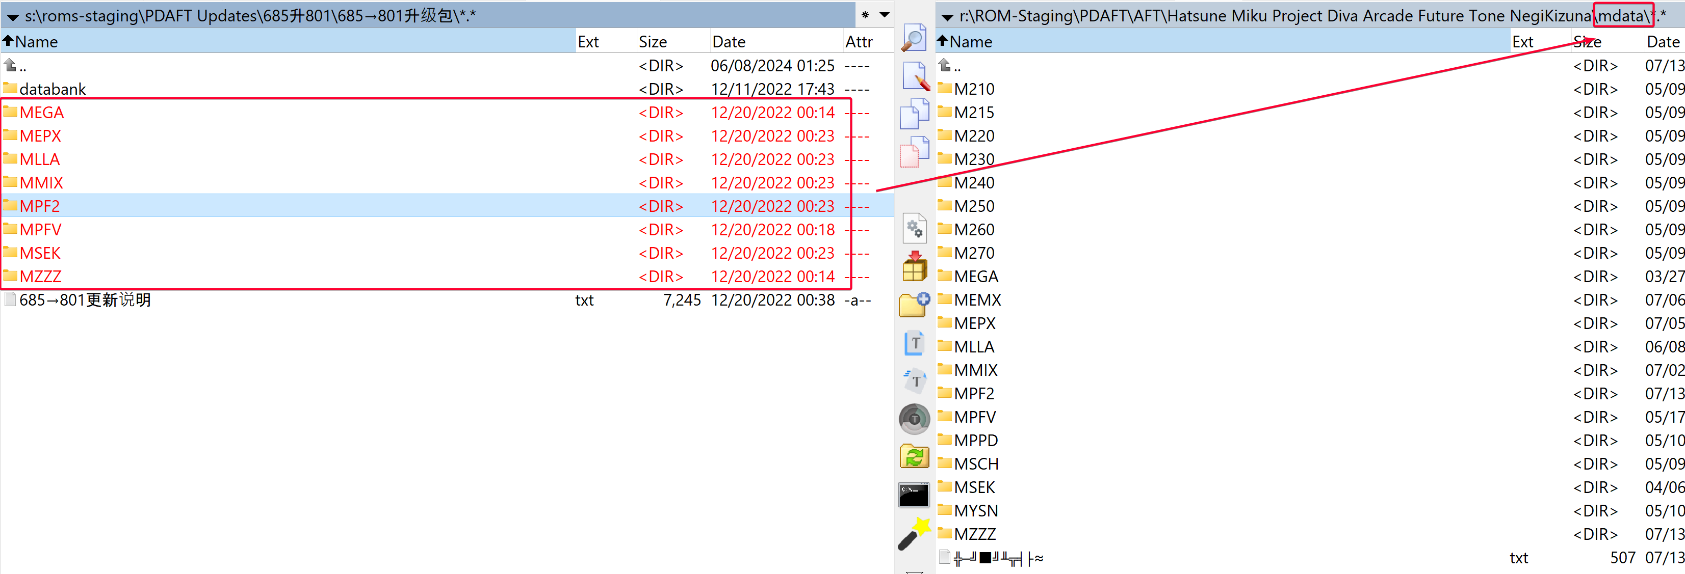Select the MZZZ folder in the right panel

pyautogui.click(x=1310, y=534)
